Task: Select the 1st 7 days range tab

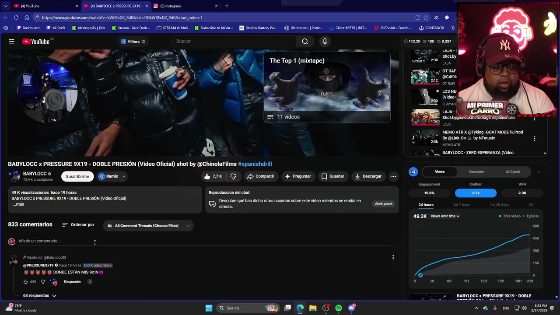Action: [x=462, y=205]
